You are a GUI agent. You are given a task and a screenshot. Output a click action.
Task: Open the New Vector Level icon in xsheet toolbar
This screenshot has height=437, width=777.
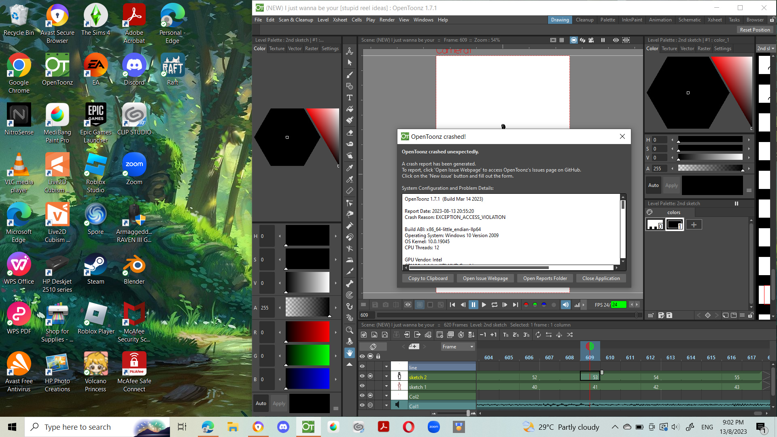385,335
